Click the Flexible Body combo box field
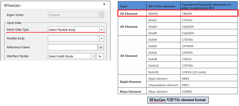The image size is (239, 106). pyautogui.click(x=76, y=38)
